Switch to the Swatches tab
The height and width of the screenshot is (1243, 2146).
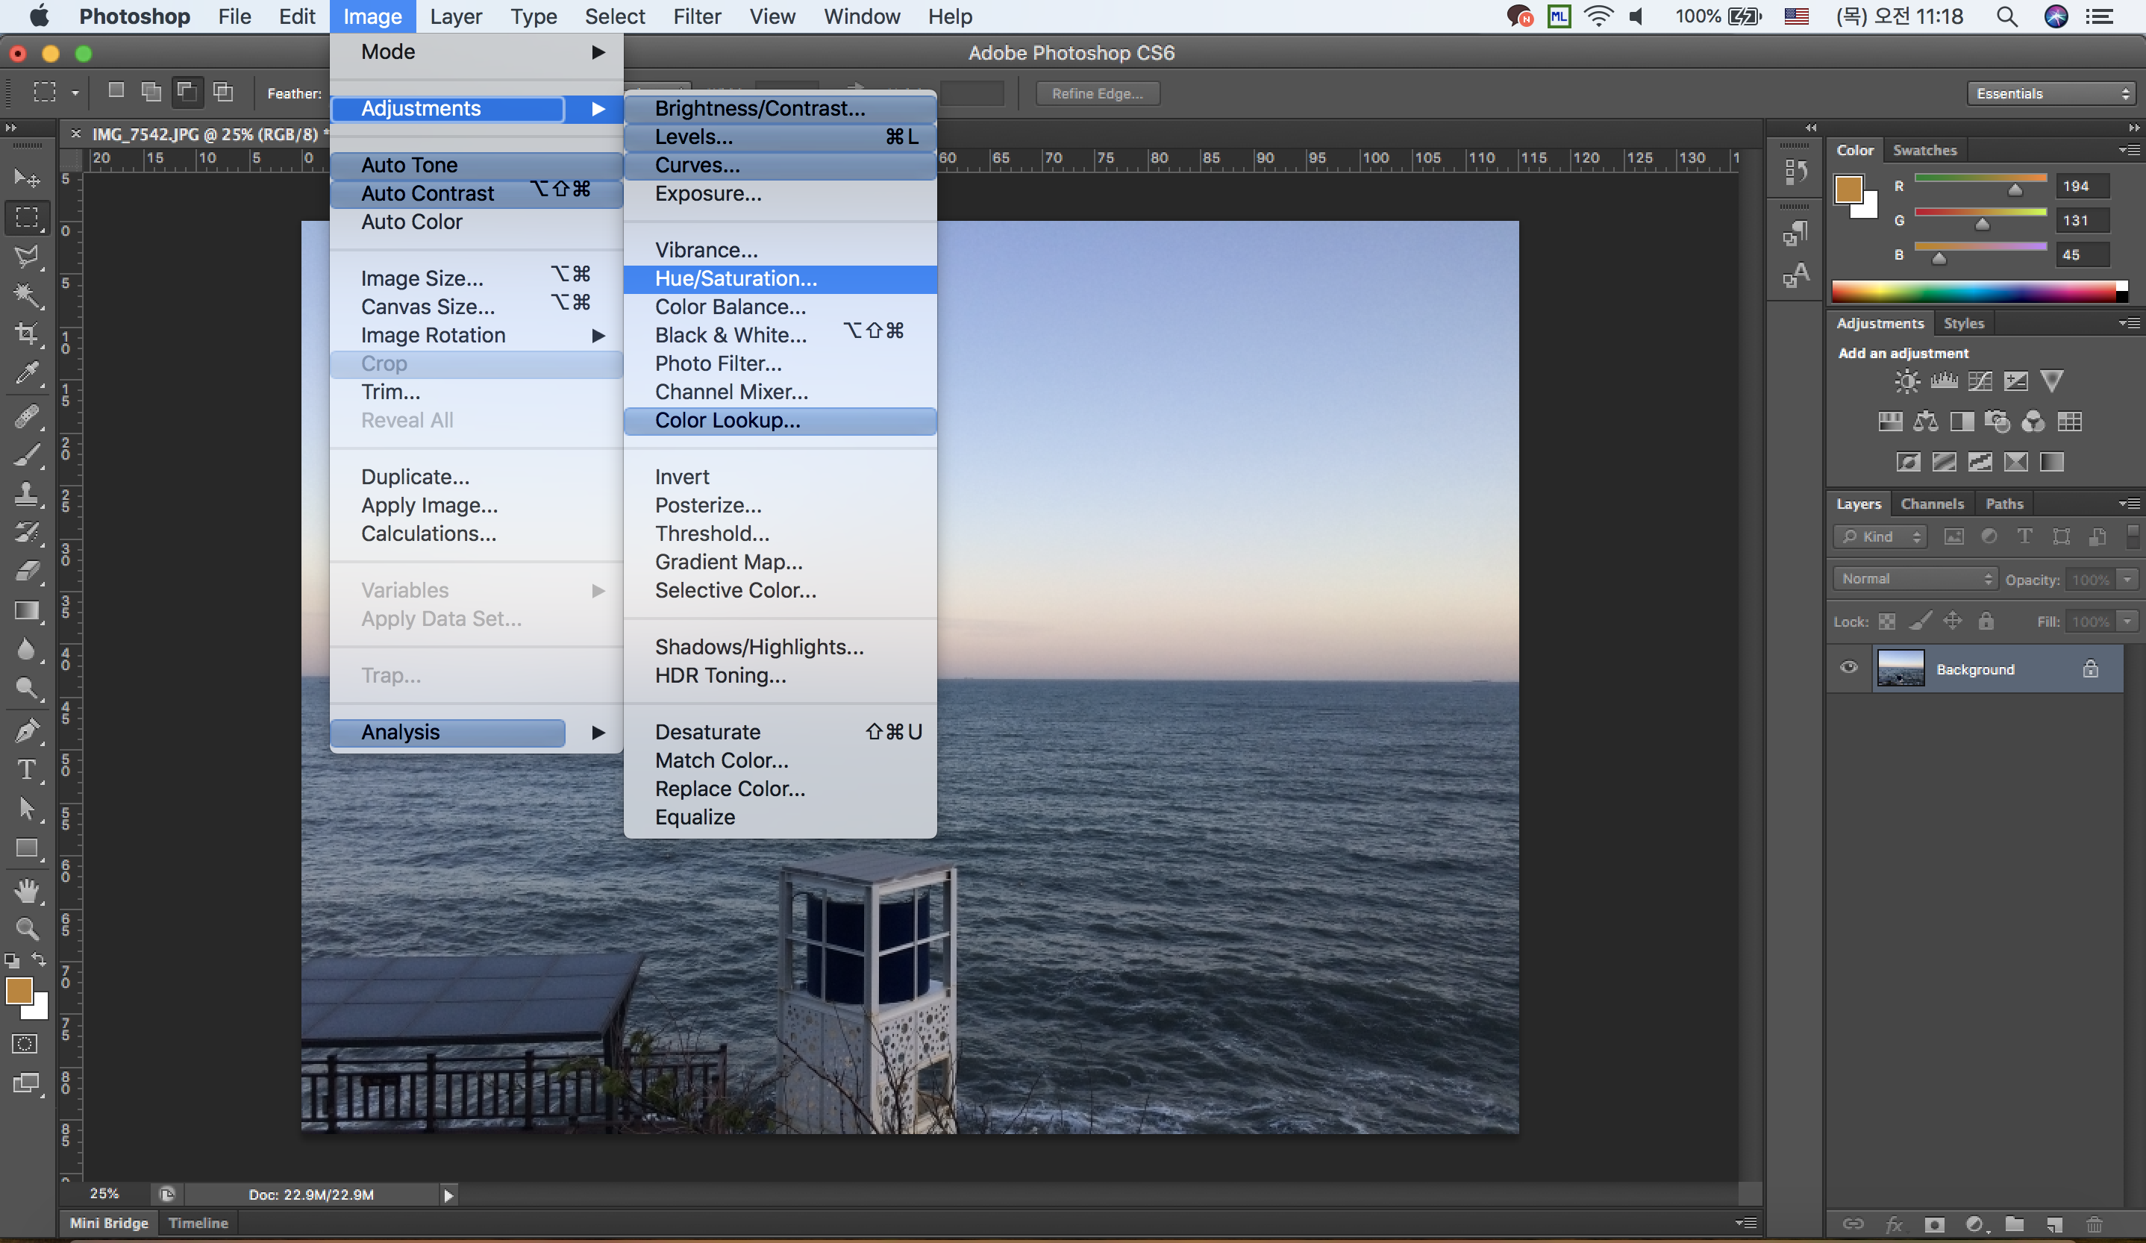1924,150
